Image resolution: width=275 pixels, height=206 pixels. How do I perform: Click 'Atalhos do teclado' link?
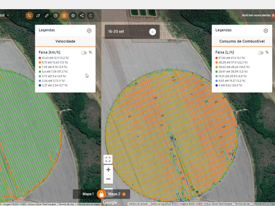click(x=138, y=204)
